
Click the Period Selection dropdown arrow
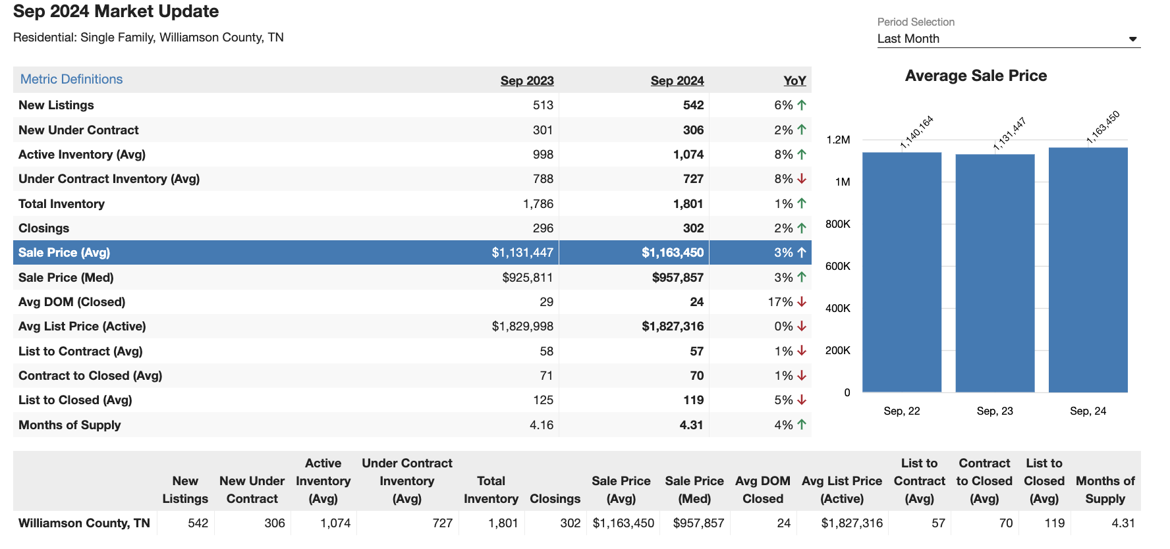[x=1132, y=39]
